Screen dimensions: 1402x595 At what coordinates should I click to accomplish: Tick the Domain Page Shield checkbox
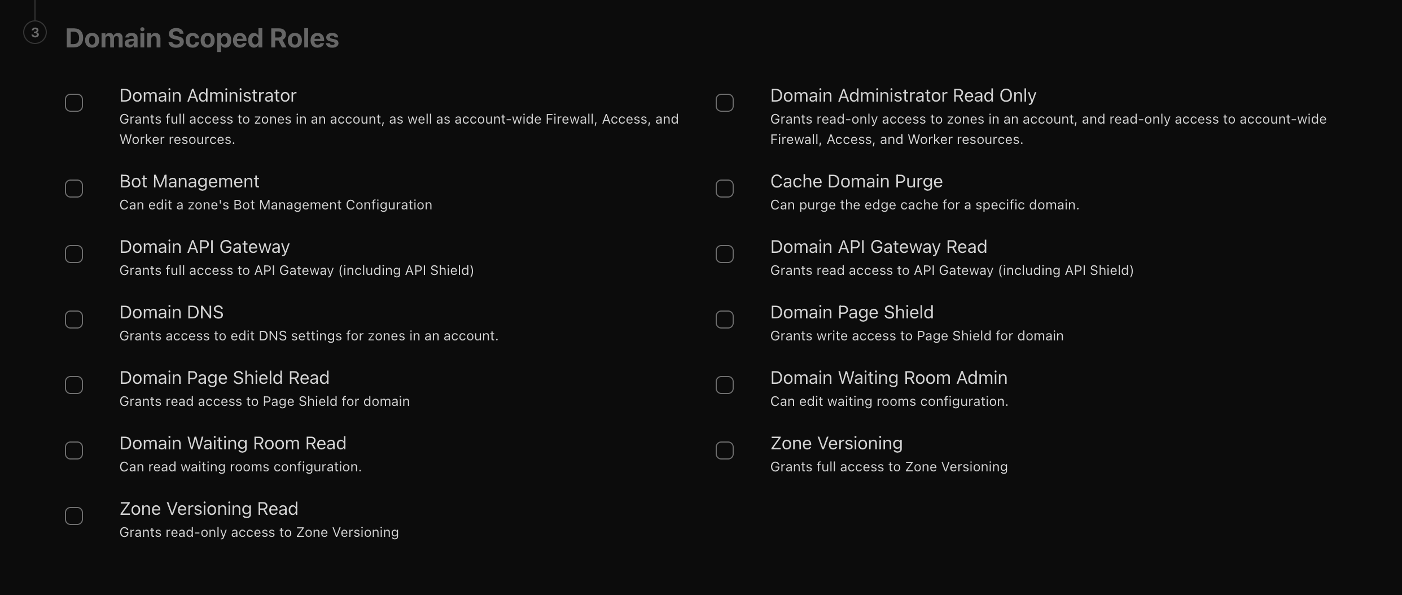pyautogui.click(x=725, y=320)
